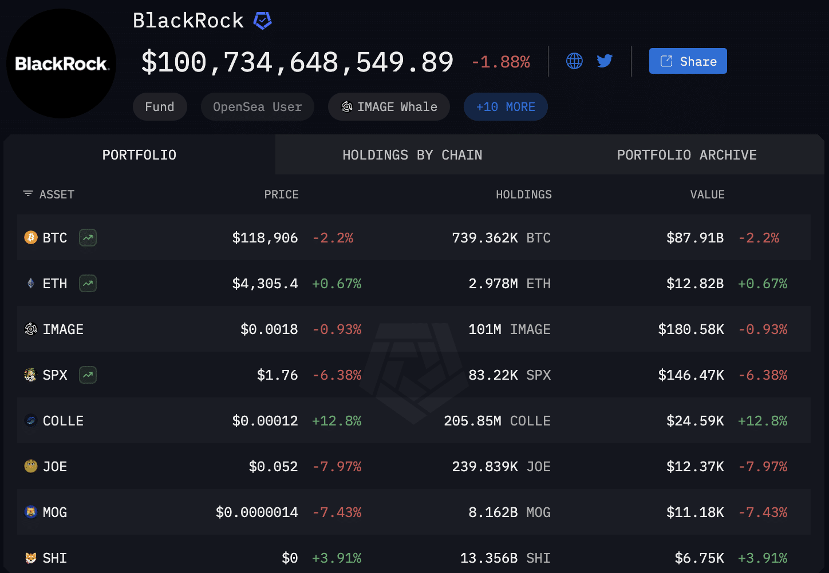Image resolution: width=829 pixels, height=573 pixels.
Task: Click the Fund tag
Action: click(x=160, y=107)
